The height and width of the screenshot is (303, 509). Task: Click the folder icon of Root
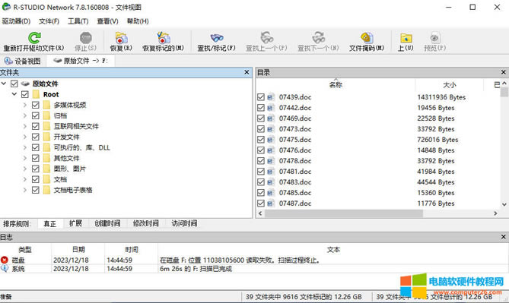[x=36, y=94]
